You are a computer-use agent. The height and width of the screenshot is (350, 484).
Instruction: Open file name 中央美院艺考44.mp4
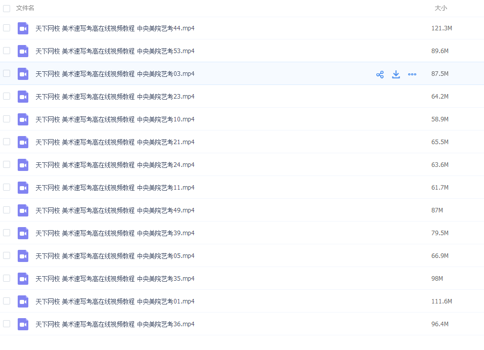(x=115, y=28)
